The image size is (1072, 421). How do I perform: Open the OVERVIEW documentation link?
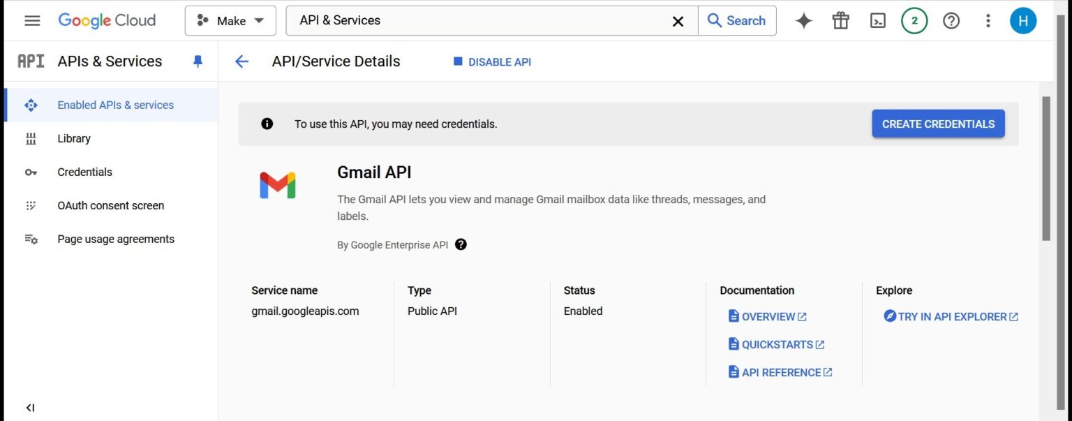767,316
